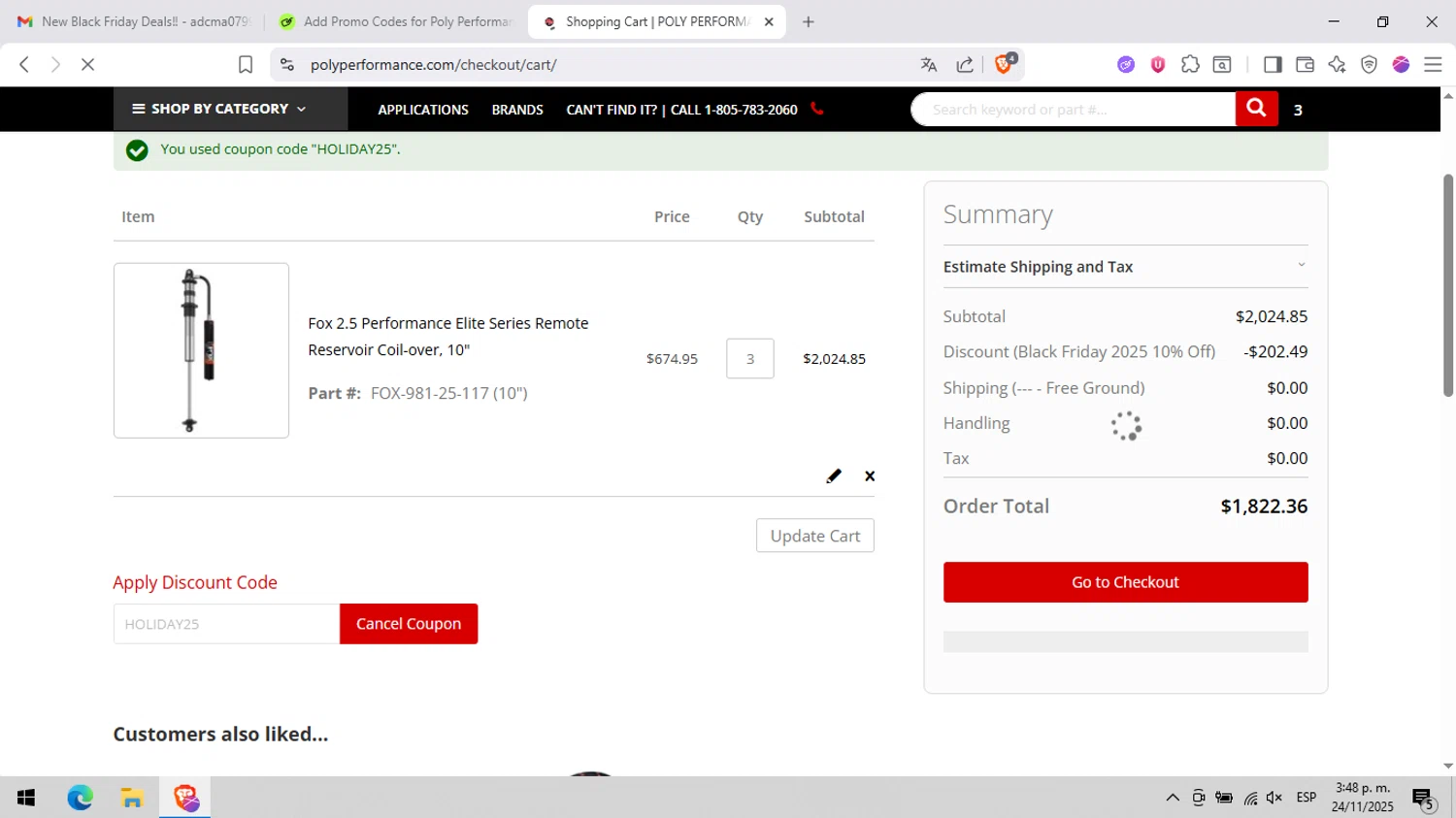Click the red search magnifier button
The image size is (1456, 818).
click(x=1256, y=109)
